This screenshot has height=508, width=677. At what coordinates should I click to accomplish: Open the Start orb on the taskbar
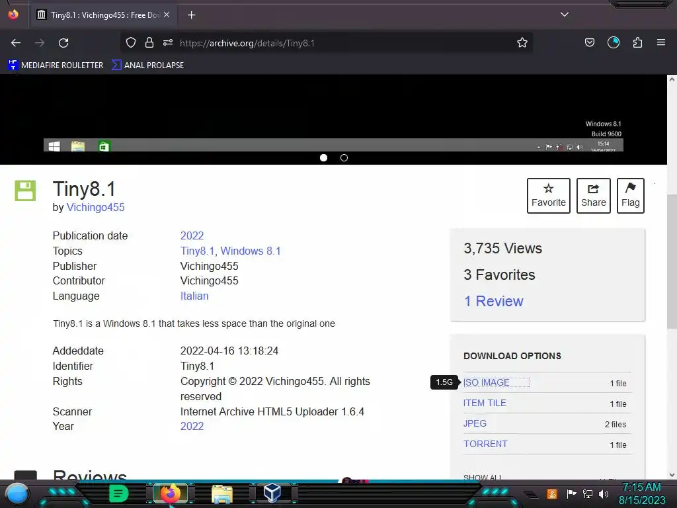[17, 493]
